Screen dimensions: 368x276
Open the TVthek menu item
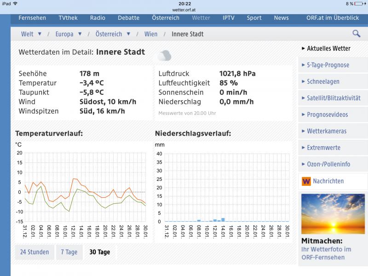click(68, 18)
